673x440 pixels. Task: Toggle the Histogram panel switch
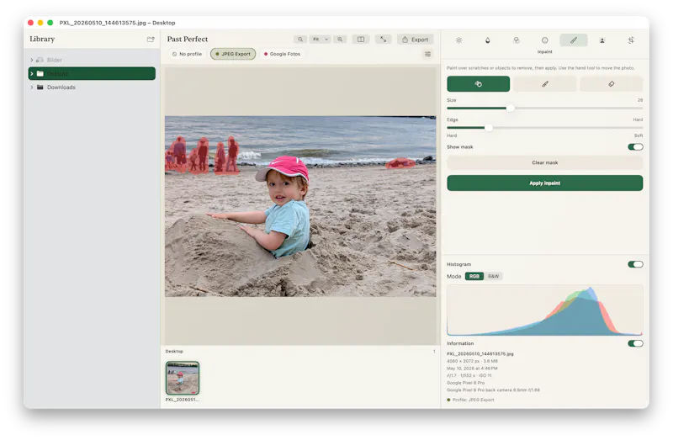[x=635, y=264]
